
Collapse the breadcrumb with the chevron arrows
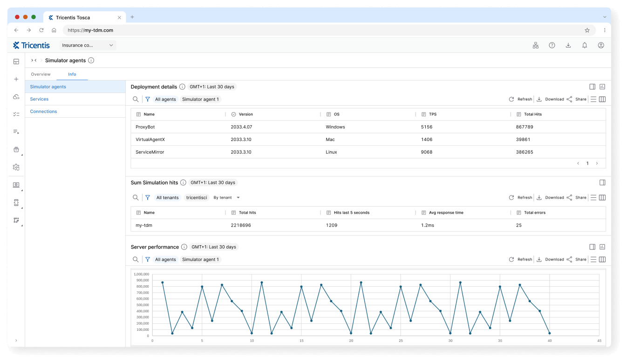pyautogui.click(x=33, y=60)
